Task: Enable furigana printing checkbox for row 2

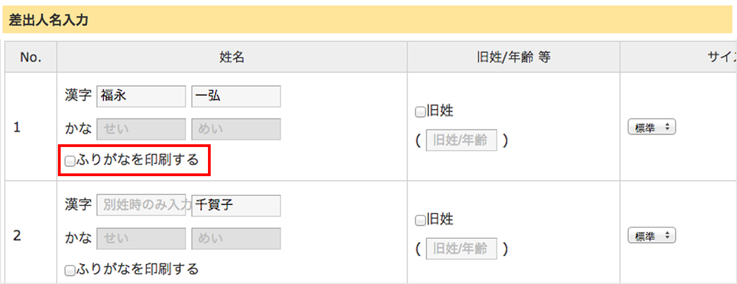Action: tap(70, 270)
